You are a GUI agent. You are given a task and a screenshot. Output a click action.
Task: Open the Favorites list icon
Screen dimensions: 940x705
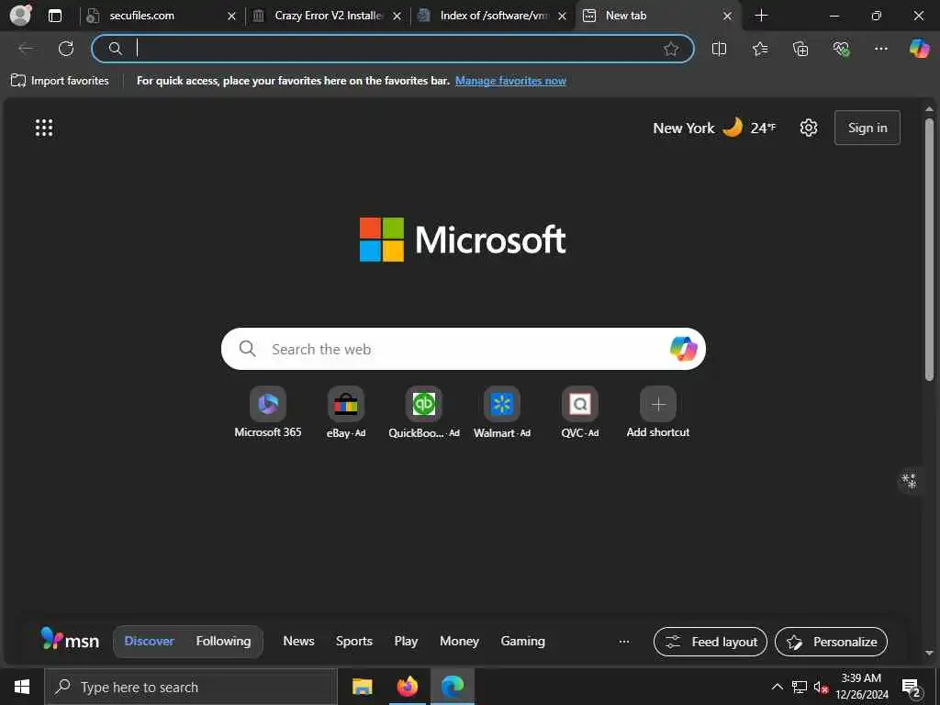[x=759, y=49]
